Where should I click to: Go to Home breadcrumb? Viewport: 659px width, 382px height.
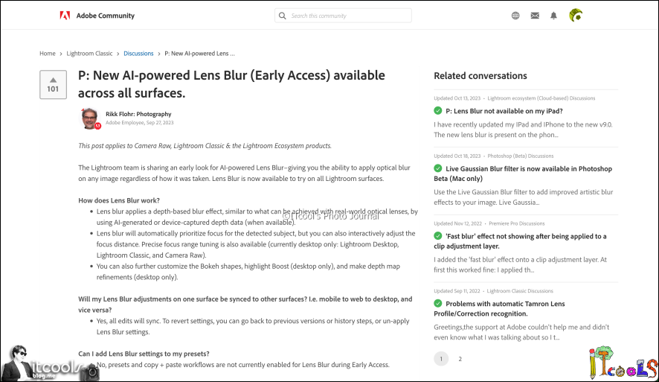48,54
